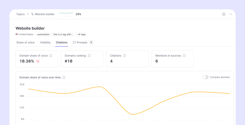Screen dimensions: 245x125
Task: Select the Citations tab
Action: click(x=62, y=42)
